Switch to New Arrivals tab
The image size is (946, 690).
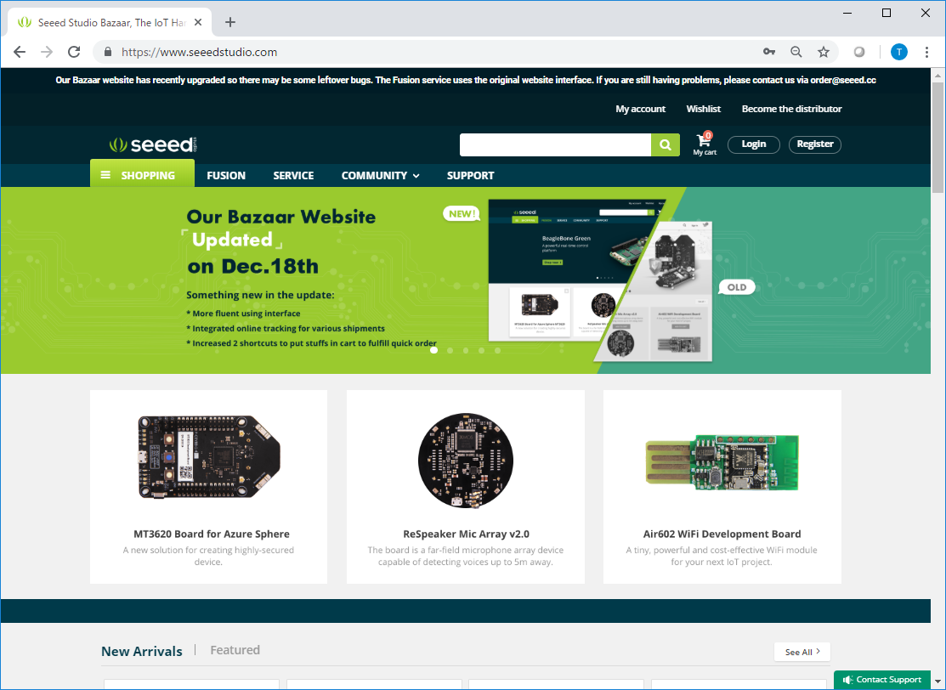(x=142, y=652)
